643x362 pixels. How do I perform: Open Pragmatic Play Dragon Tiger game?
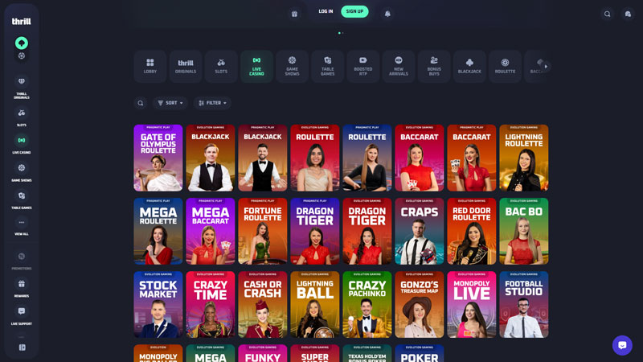coord(315,232)
